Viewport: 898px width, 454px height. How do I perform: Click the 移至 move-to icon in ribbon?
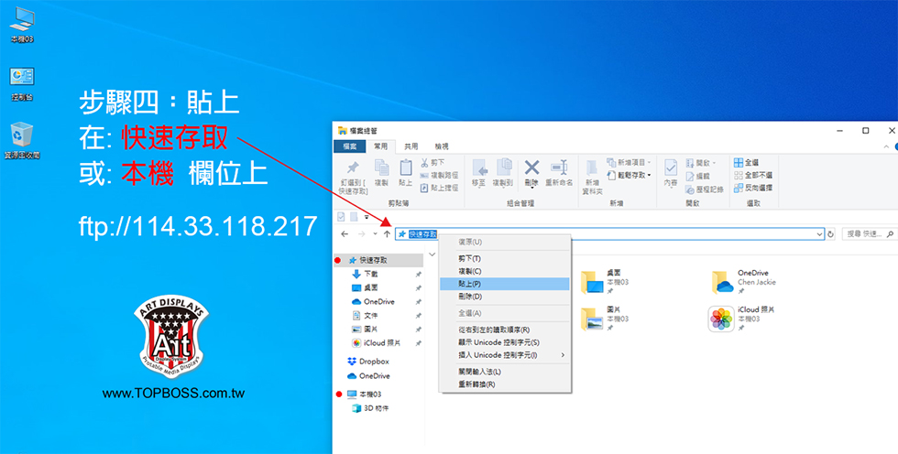point(478,168)
